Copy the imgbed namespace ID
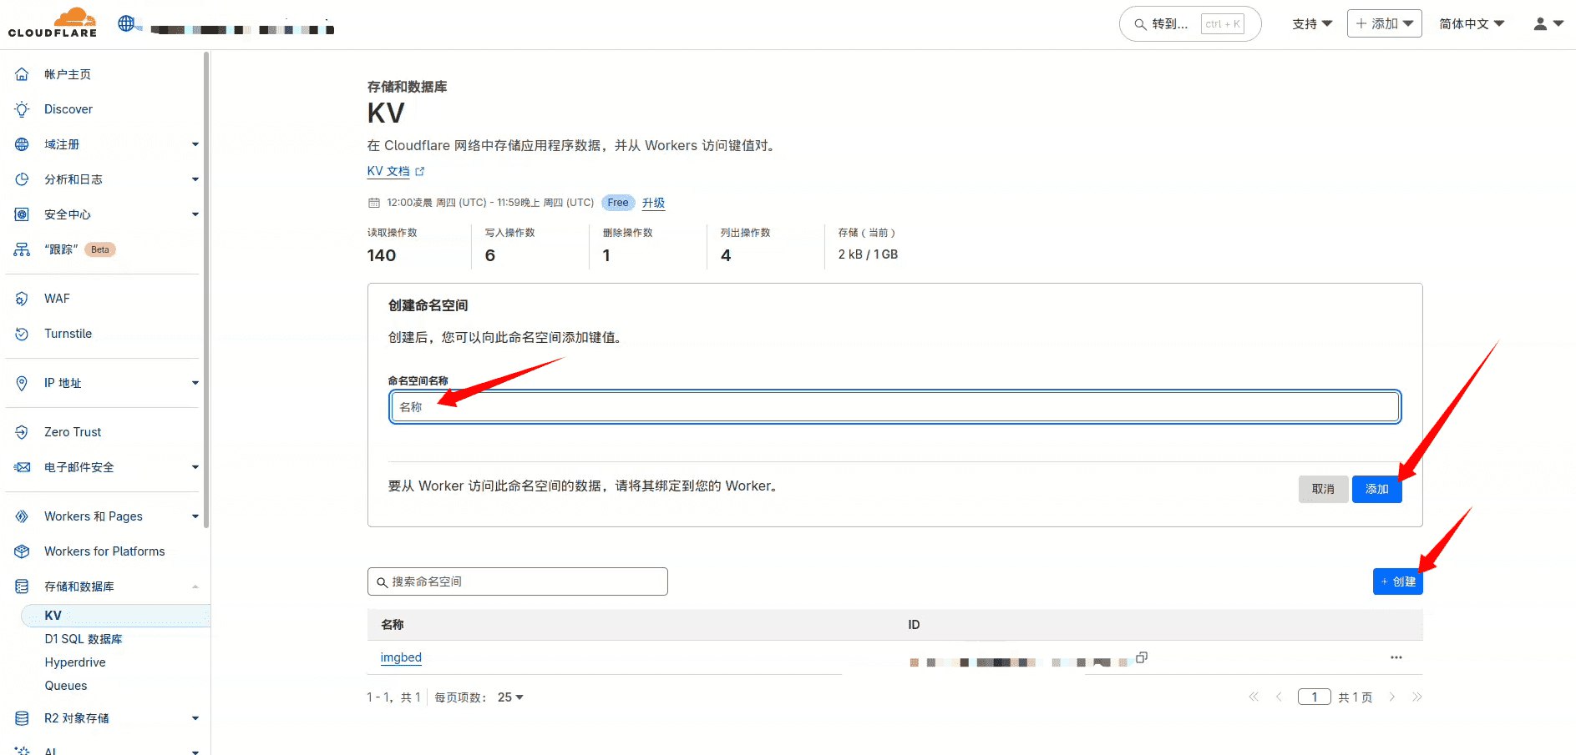1576x755 pixels. pos(1142,657)
